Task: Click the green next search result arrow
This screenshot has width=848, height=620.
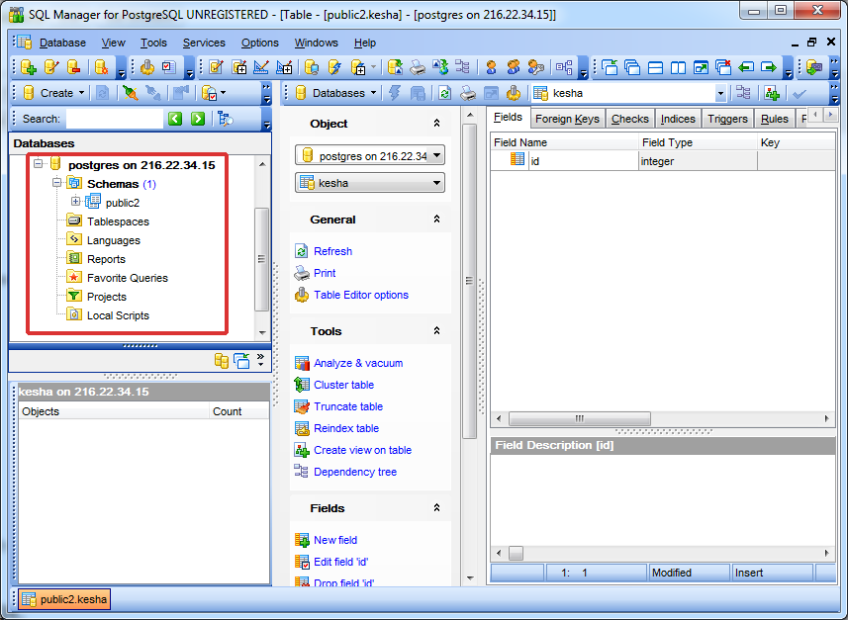Action: (198, 119)
